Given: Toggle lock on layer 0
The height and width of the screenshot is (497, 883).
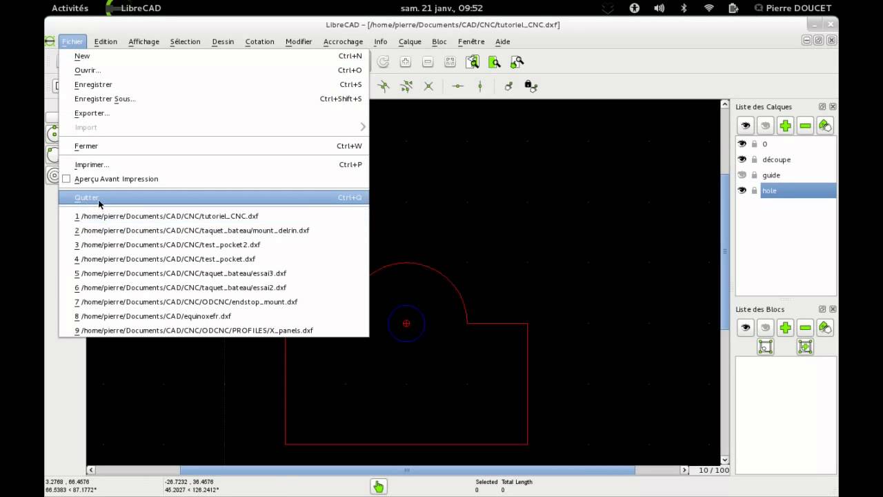Looking at the screenshot, I should click(x=754, y=144).
